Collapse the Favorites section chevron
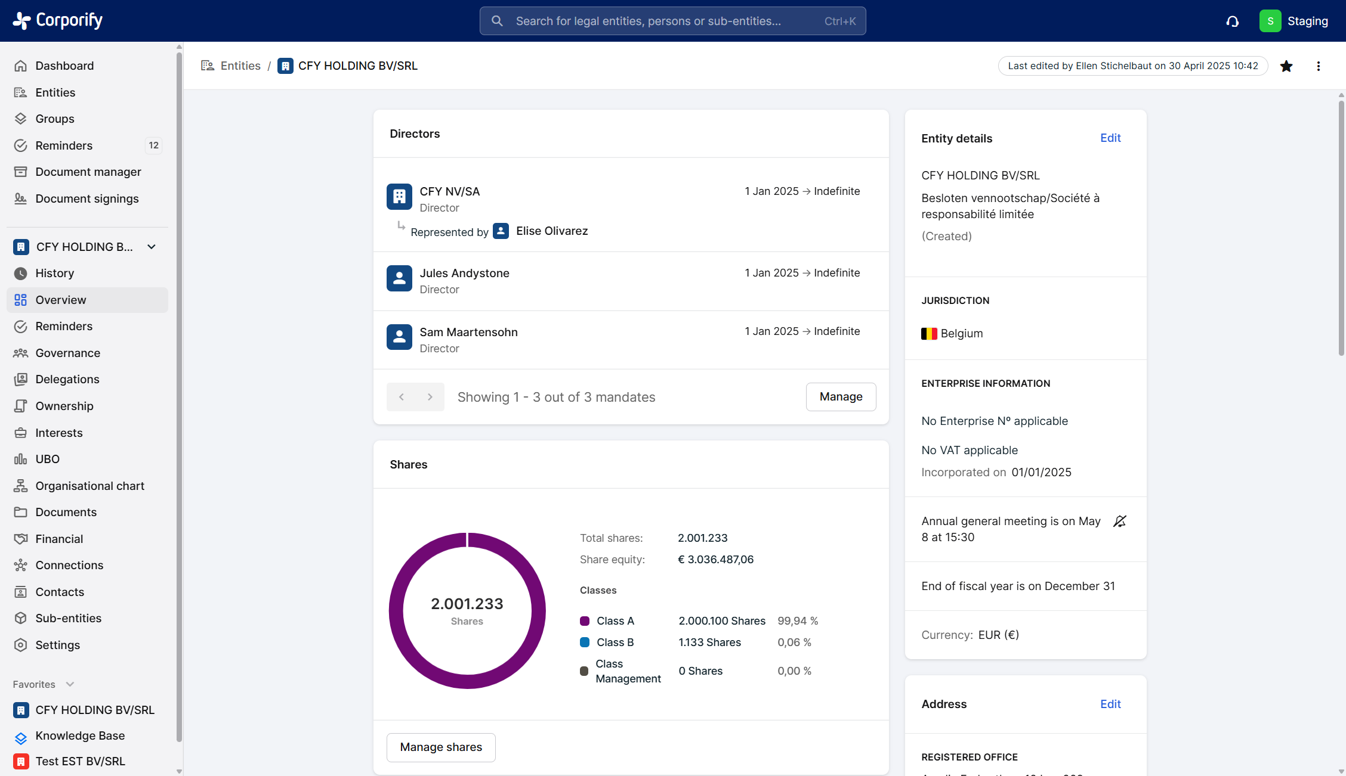The width and height of the screenshot is (1346, 776). point(70,684)
